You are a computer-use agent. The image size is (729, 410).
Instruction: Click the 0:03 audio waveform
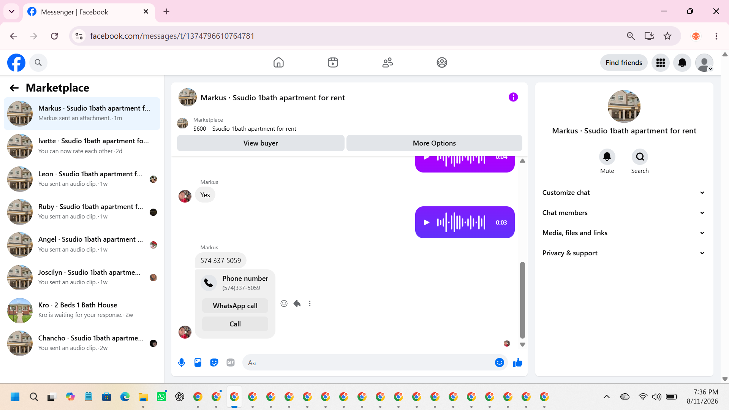(461, 222)
